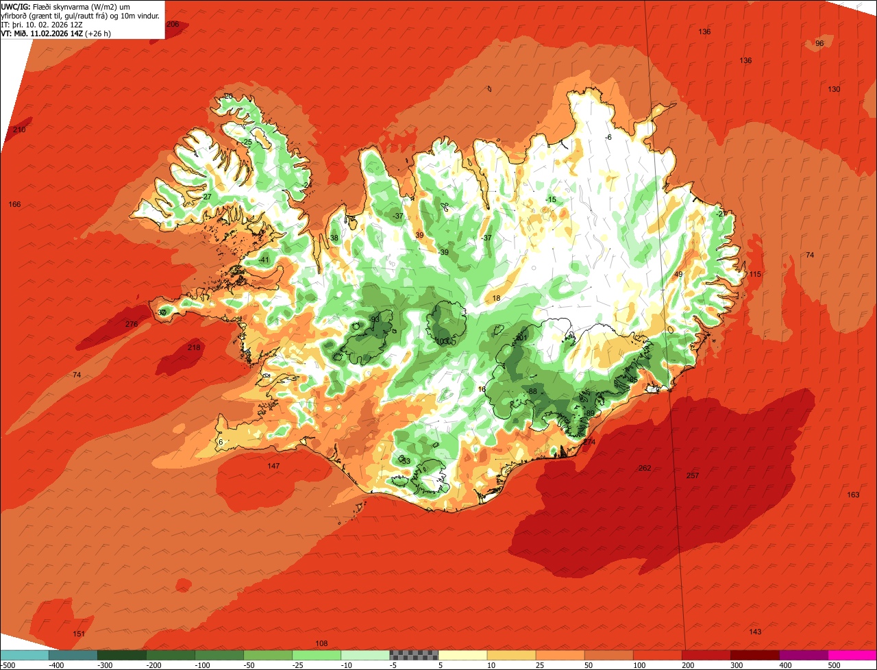Select the pale yellow legend swatch between 5 and 10
The image size is (877, 670).
462,655
